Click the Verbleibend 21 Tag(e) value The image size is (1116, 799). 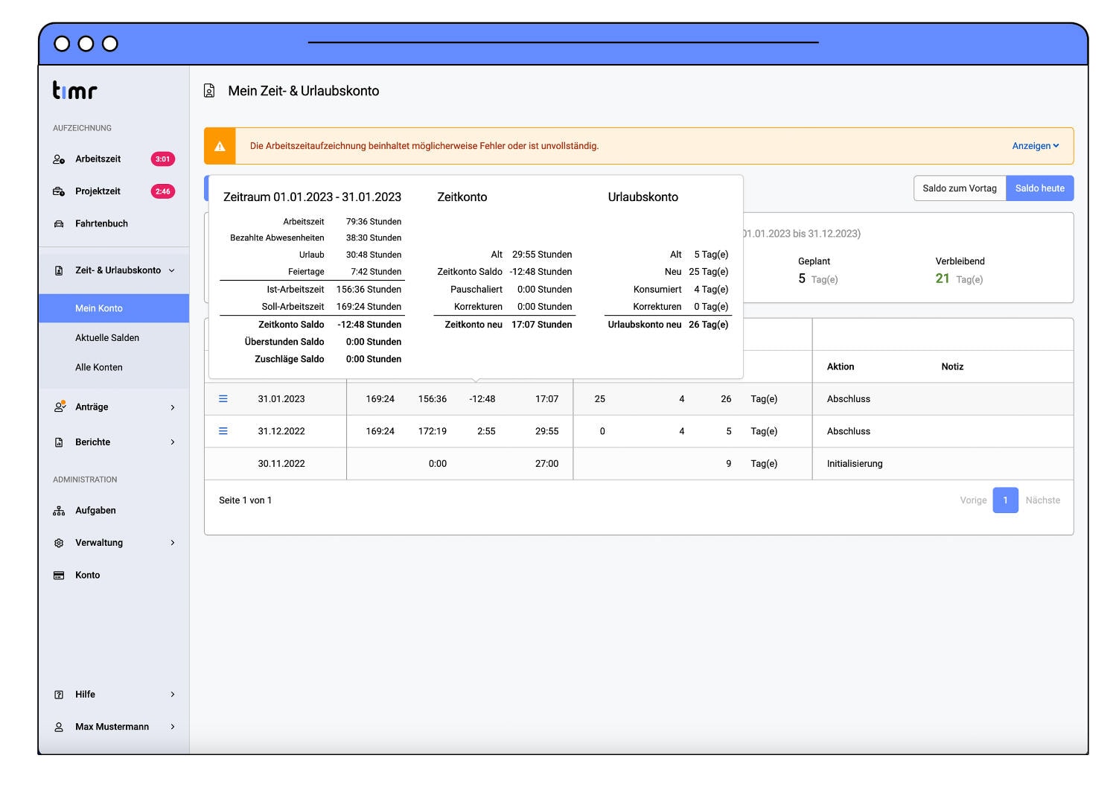959,278
